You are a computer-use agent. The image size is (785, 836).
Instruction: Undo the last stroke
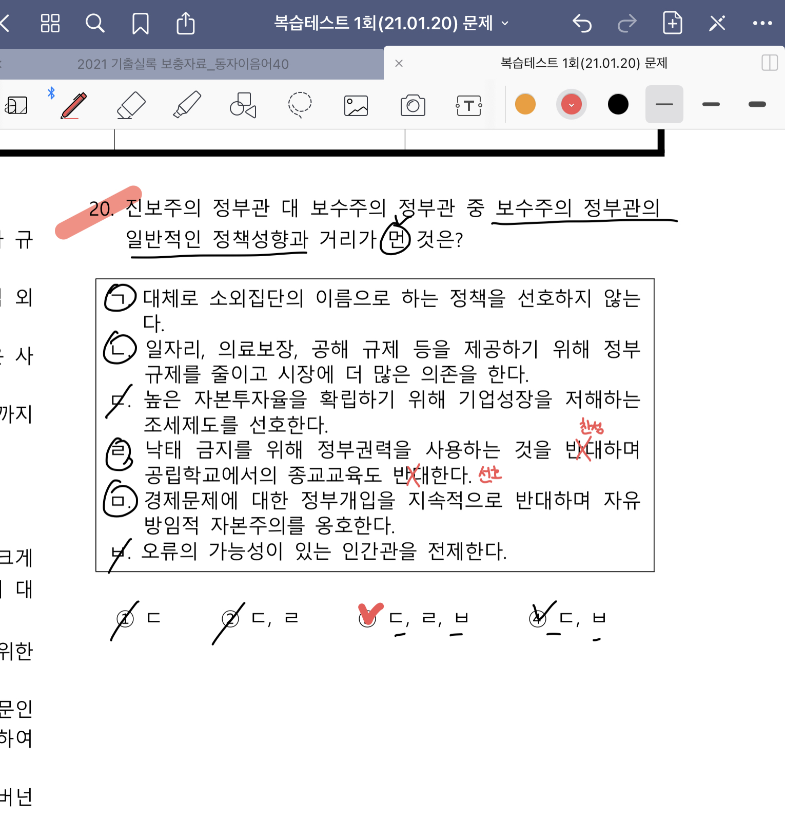[x=582, y=23]
